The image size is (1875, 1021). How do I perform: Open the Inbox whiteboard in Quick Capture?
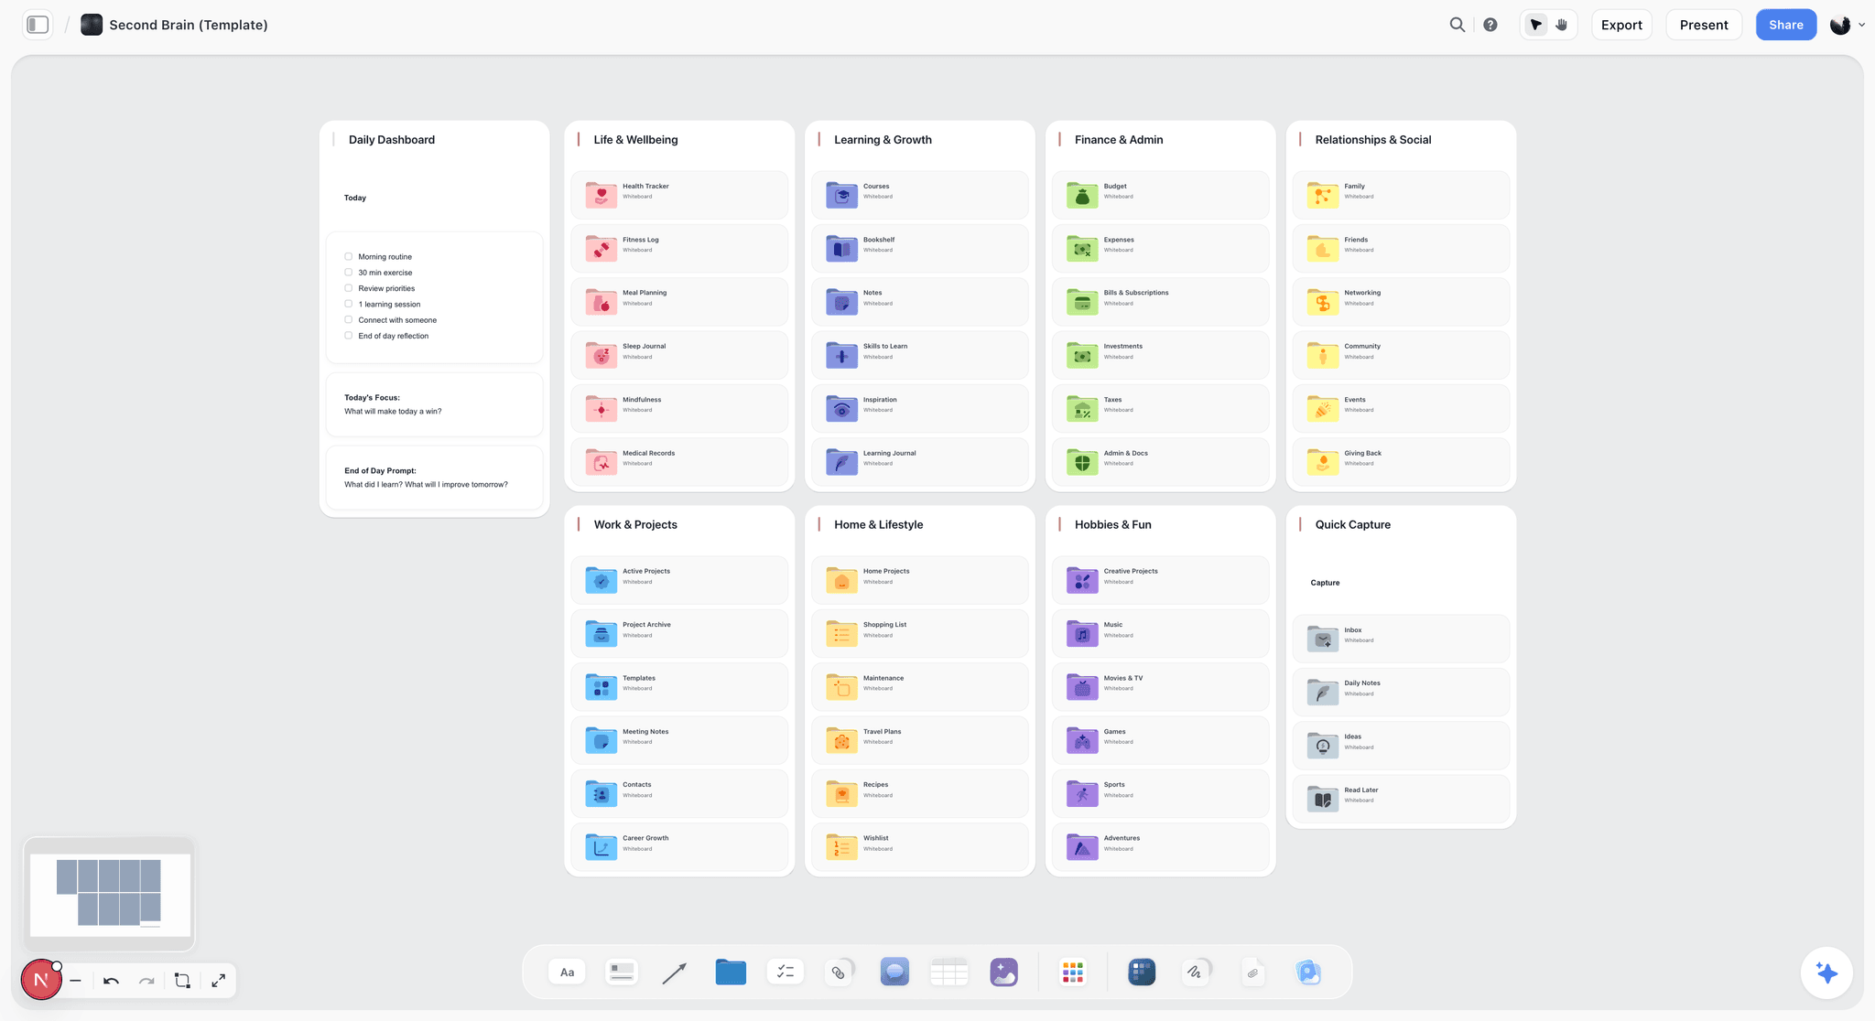pyautogui.click(x=1401, y=639)
